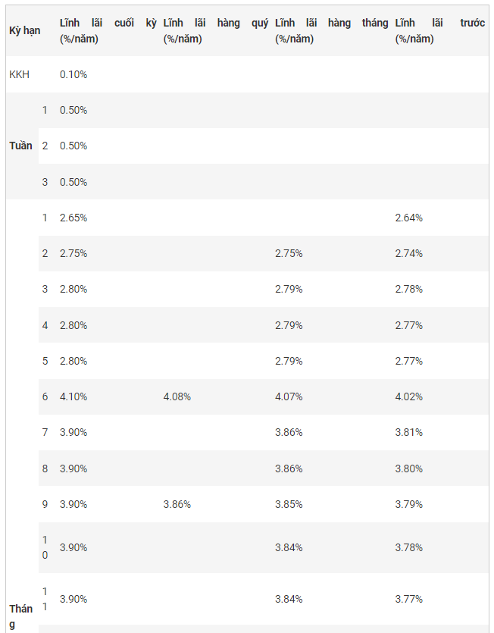The width and height of the screenshot is (494, 633).
Task: Click the "Lĩnh lãi trước" column header
Action: click(x=439, y=31)
